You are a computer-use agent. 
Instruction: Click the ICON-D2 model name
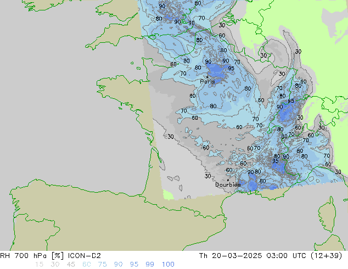[85, 256]
